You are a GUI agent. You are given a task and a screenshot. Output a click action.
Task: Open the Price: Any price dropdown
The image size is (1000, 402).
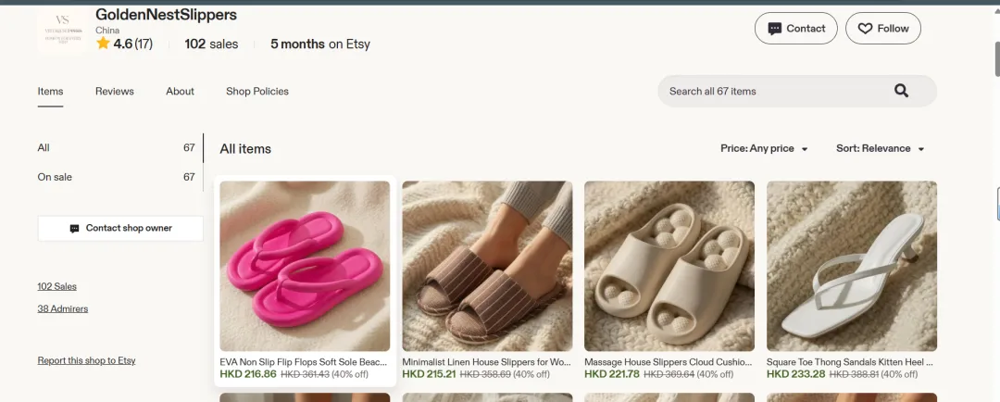764,149
